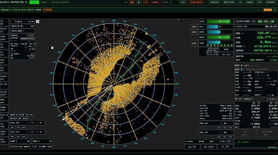
Task: Select AUTO steering mode
Action: (28, 39)
